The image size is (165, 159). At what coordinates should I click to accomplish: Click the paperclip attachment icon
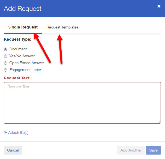point(6,132)
